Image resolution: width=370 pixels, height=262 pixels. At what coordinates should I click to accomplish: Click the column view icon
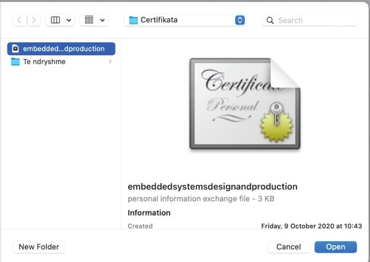[x=55, y=20]
